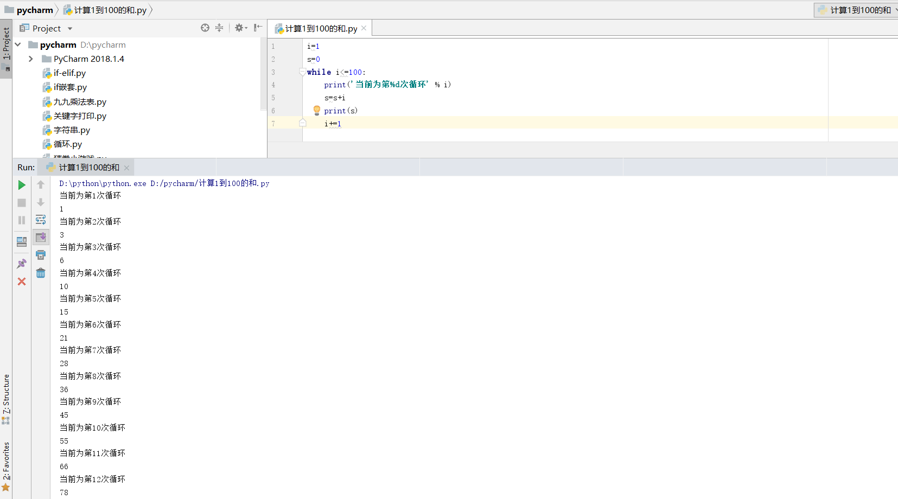Expand the PyCharm 2018.1.4 folder
The height and width of the screenshot is (499, 898).
[31, 59]
